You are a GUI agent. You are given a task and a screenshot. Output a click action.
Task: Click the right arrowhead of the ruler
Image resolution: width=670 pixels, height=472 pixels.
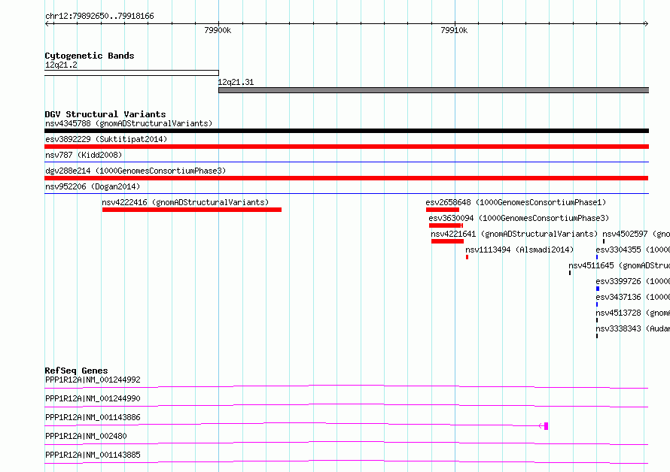646,23
